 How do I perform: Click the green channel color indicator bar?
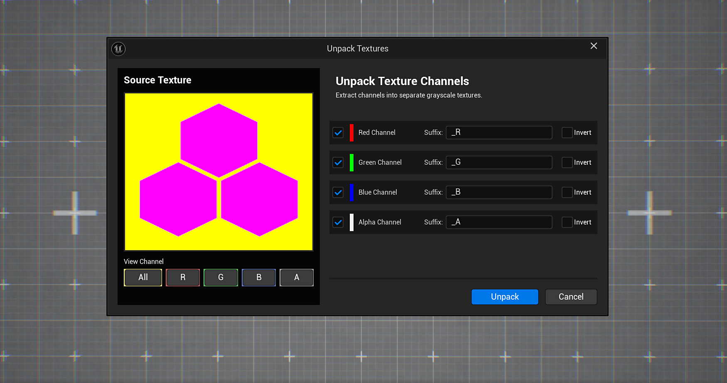[x=351, y=162]
